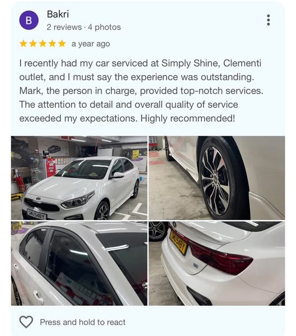Click the "a year ago" timestamp
Image resolution: width=296 pixels, height=336 pixels.
[91, 44]
